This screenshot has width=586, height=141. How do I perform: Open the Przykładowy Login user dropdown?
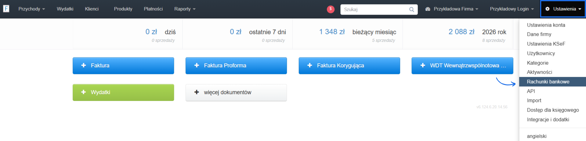coord(512,9)
